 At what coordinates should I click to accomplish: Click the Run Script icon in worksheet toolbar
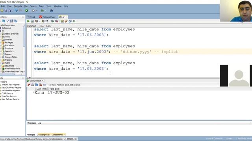point(32,21)
